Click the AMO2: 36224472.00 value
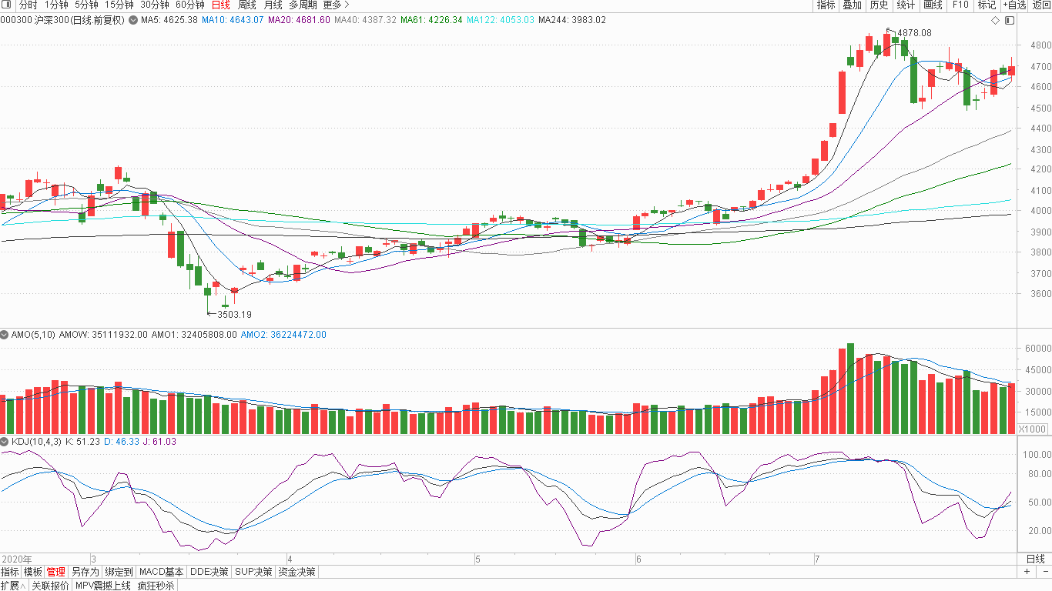Viewport: 1052px width, 591px height. (283, 335)
